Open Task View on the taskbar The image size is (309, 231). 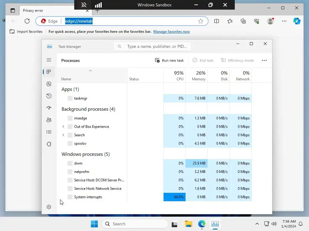[x=175, y=224]
